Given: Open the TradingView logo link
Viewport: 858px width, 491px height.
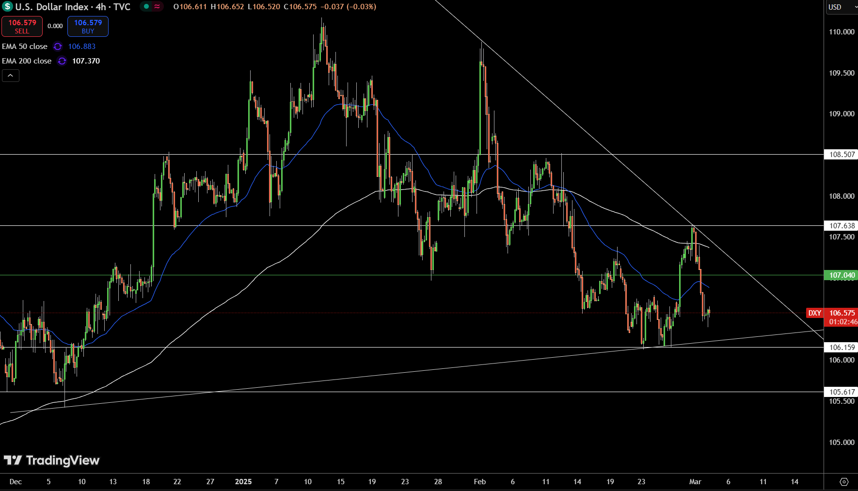Looking at the screenshot, I should pos(51,460).
